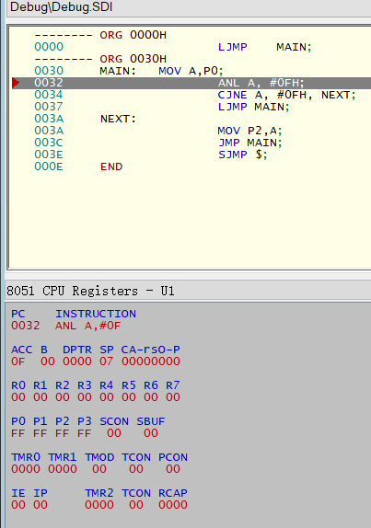Click the DPTR register value 0000

77,362
